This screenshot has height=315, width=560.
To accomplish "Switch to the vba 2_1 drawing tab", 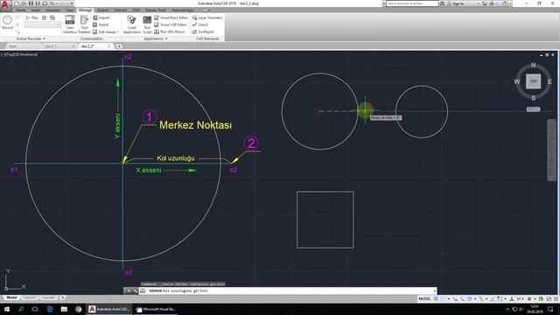I will pos(51,46).
